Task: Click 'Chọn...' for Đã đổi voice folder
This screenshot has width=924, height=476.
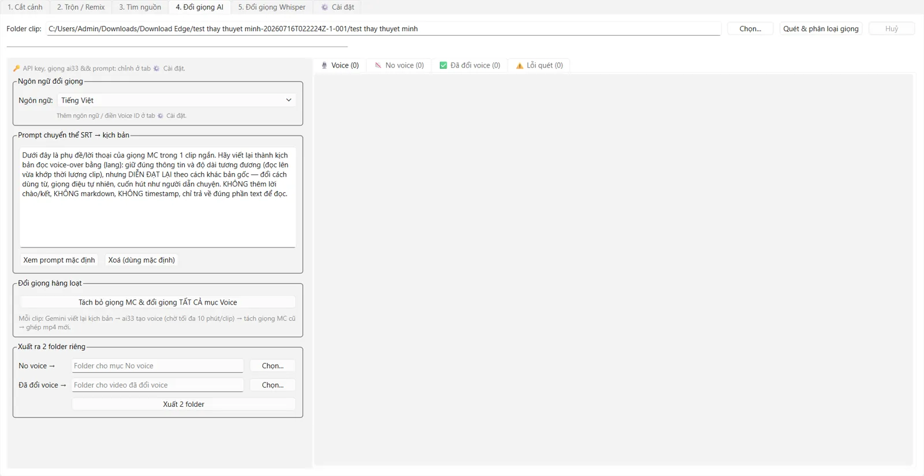Action: coord(273,385)
